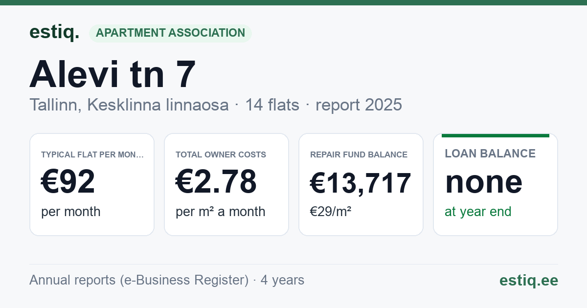Screen dimensions: 587x308
Task: Click the estiq. logo
Action: click(x=54, y=32)
